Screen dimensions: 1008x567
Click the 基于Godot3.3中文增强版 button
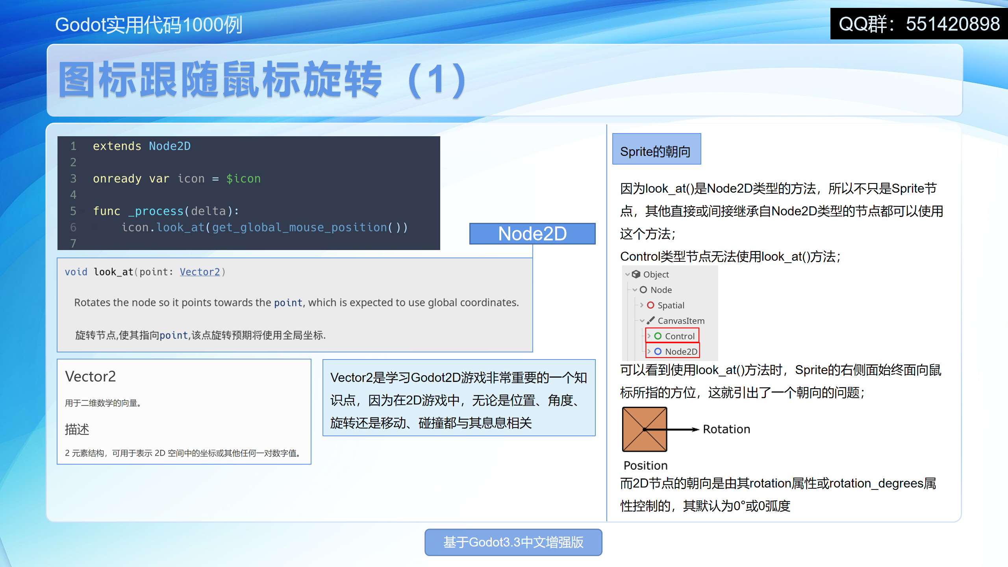[513, 542]
